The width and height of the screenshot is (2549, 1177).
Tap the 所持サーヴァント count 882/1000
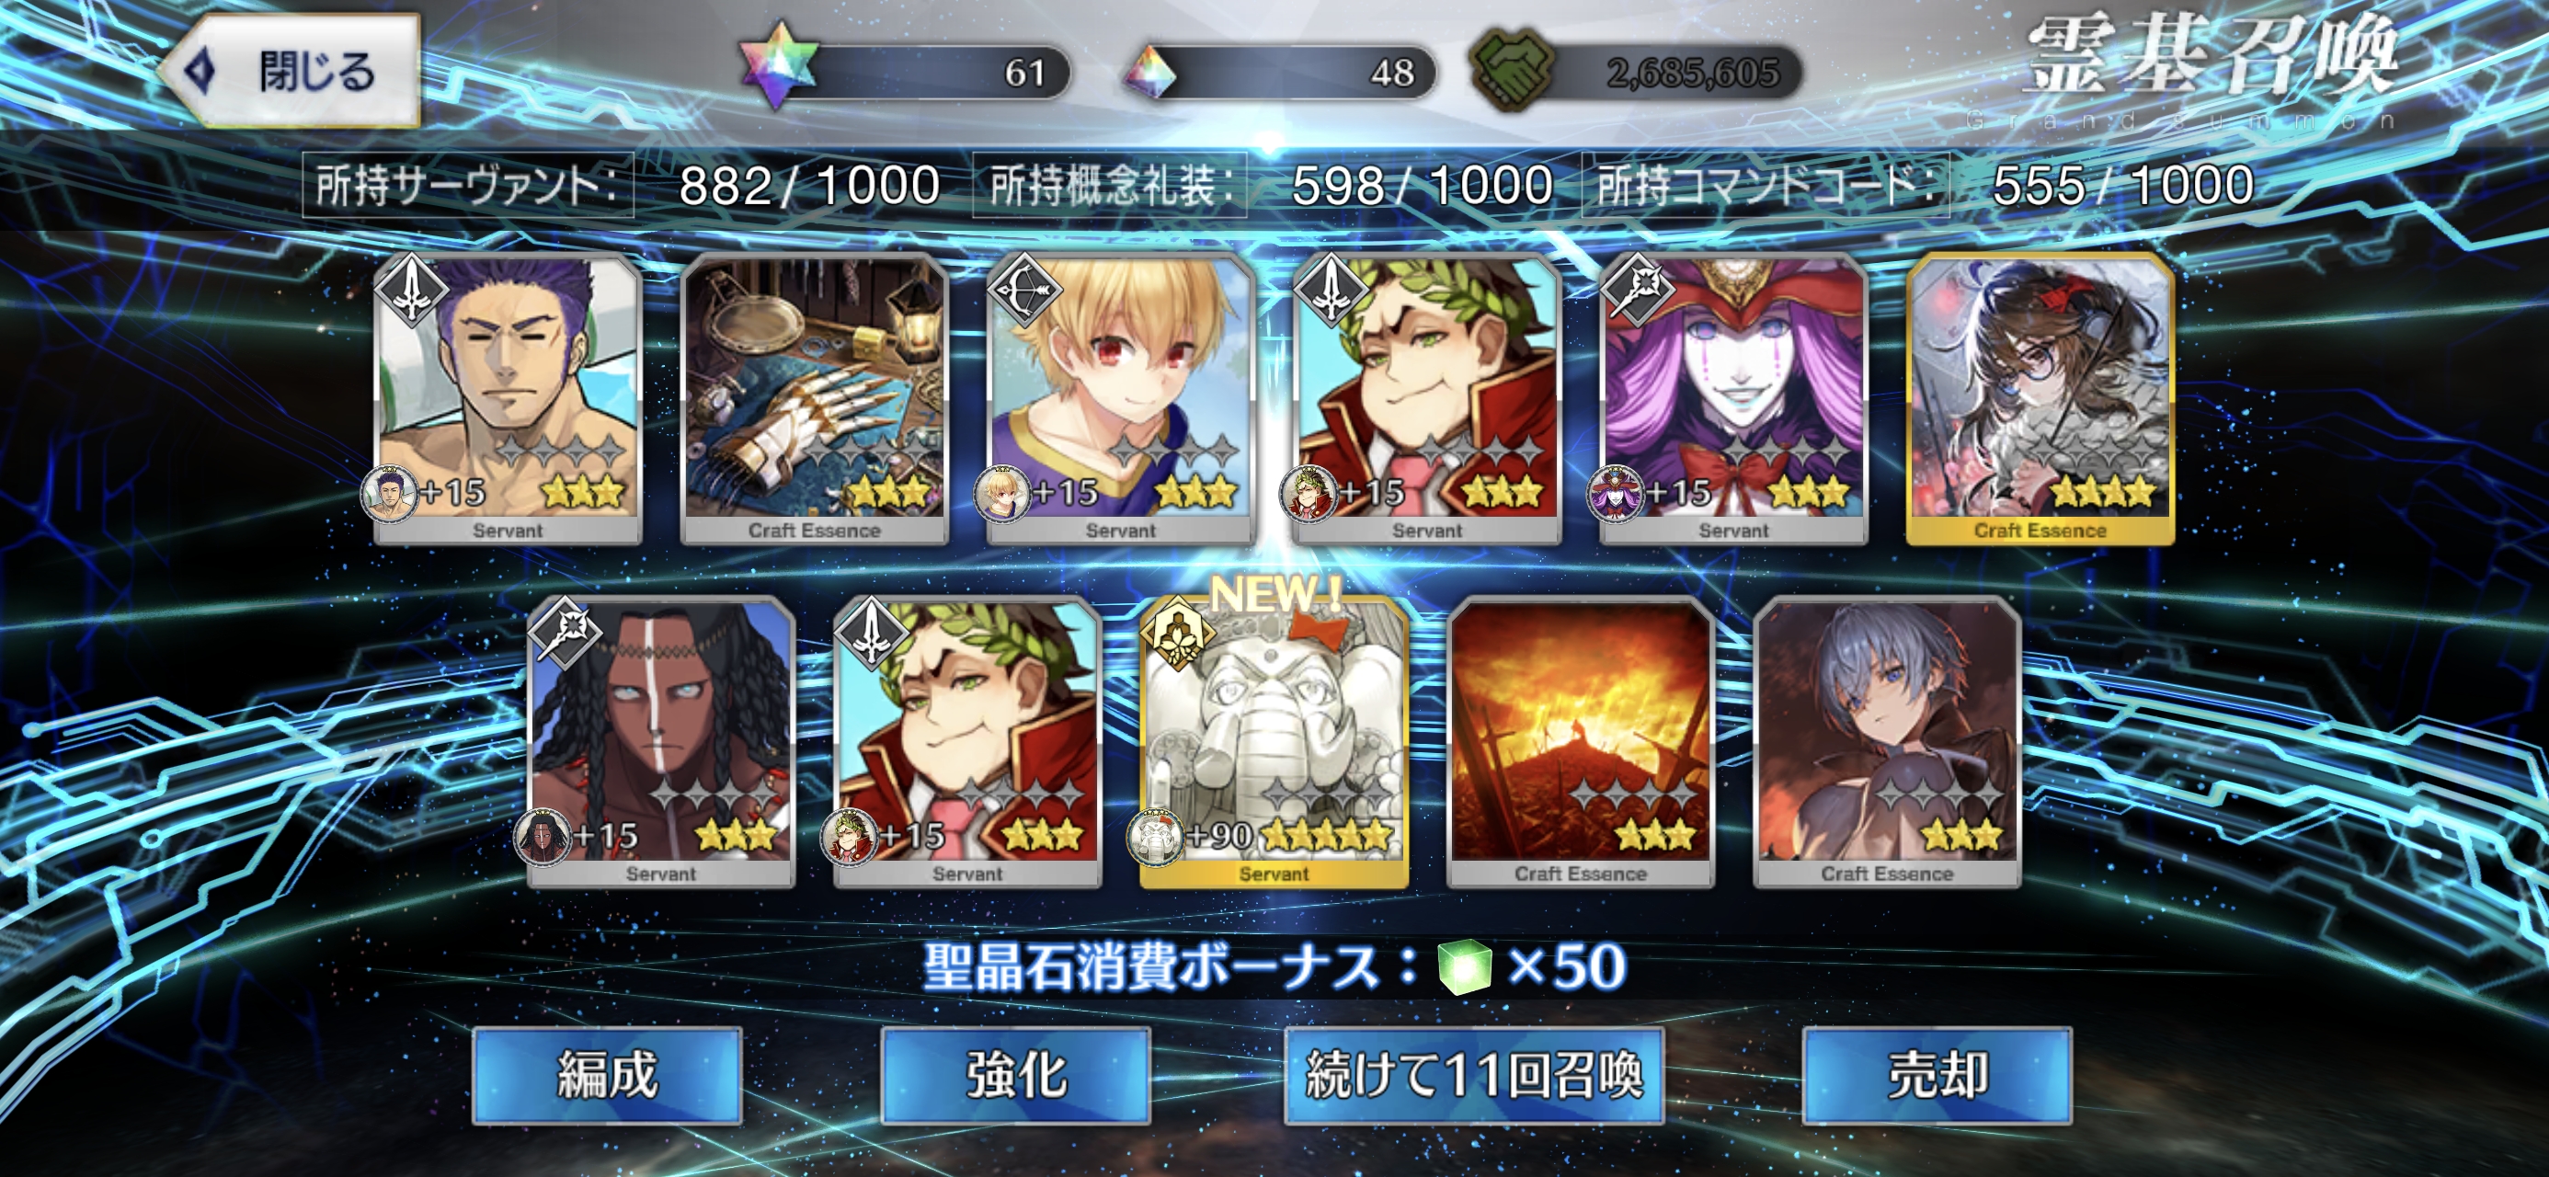coord(808,185)
